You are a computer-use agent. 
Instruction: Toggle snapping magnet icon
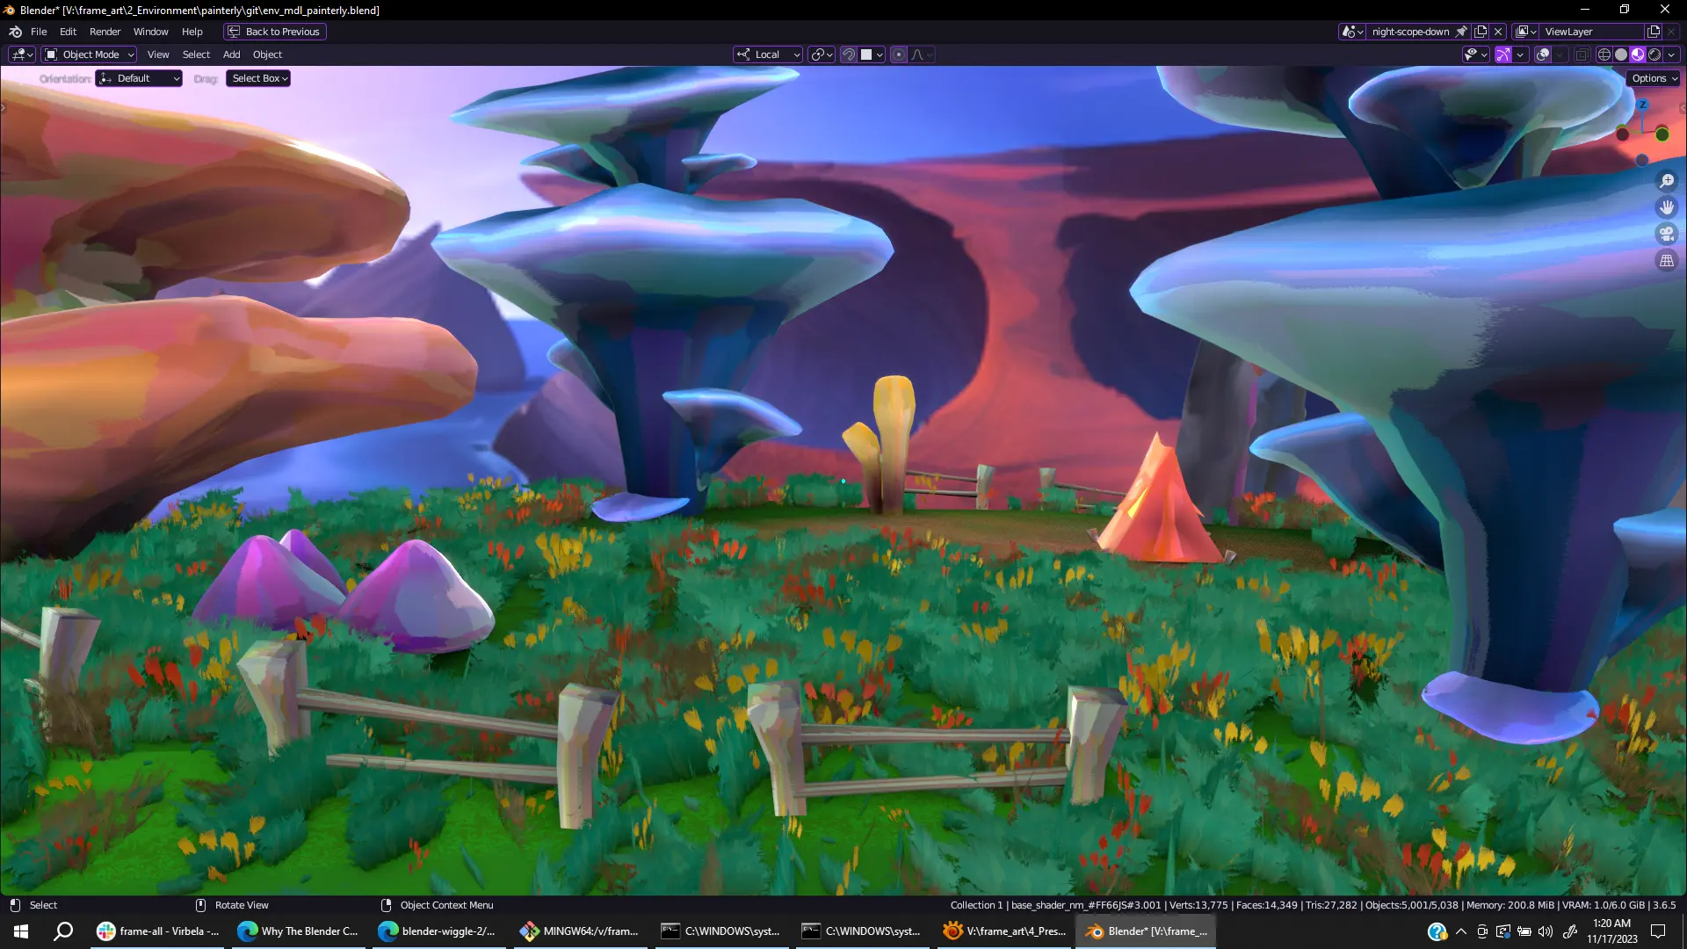(849, 54)
